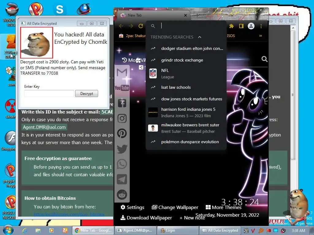The image size is (314, 235).
Task: Select the ukraine radiation desktop icon
Action: pos(10,109)
